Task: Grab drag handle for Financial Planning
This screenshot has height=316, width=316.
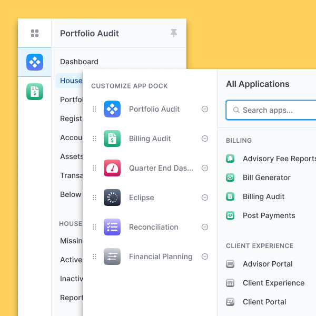Action: 94,256
